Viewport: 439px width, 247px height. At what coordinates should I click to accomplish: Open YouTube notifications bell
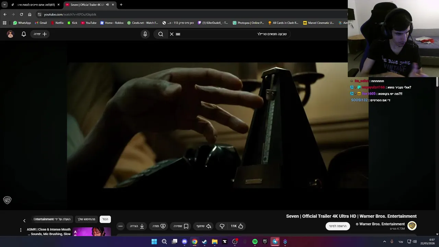24,34
